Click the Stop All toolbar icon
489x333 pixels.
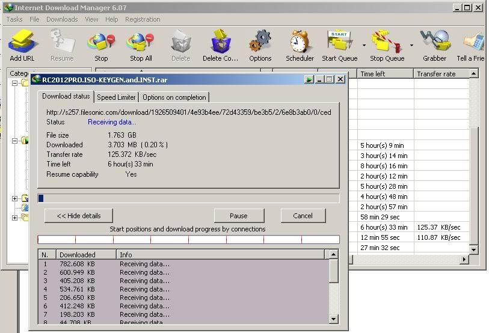[140, 42]
